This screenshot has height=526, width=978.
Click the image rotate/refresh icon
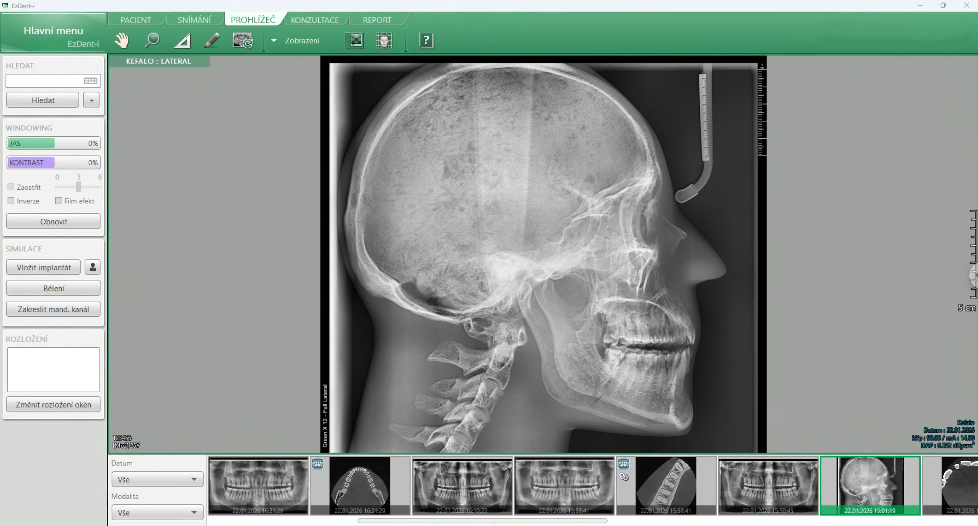[x=243, y=40]
